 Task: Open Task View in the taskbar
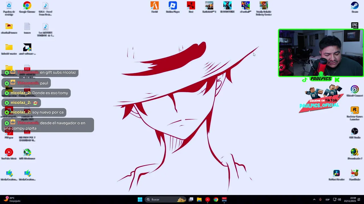click(x=191, y=199)
